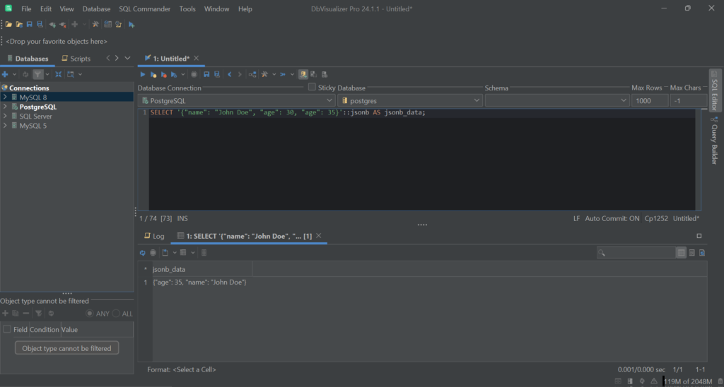Click the Open File folder icon

tap(8, 25)
